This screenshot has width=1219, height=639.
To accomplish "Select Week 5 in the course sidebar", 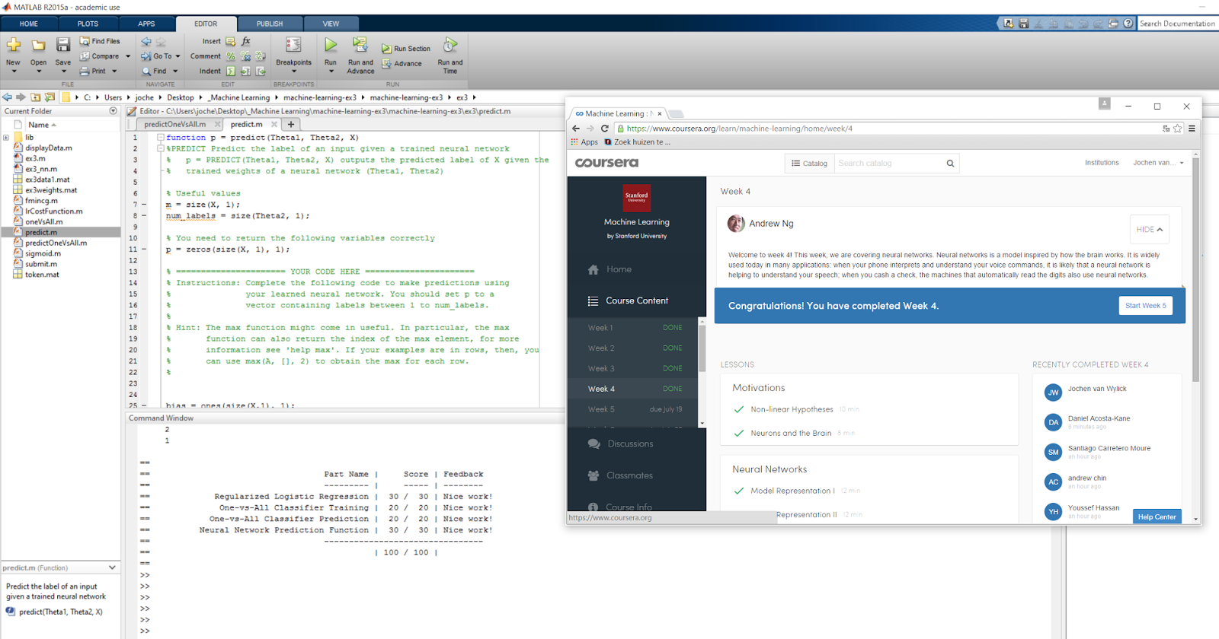I will 634,409.
